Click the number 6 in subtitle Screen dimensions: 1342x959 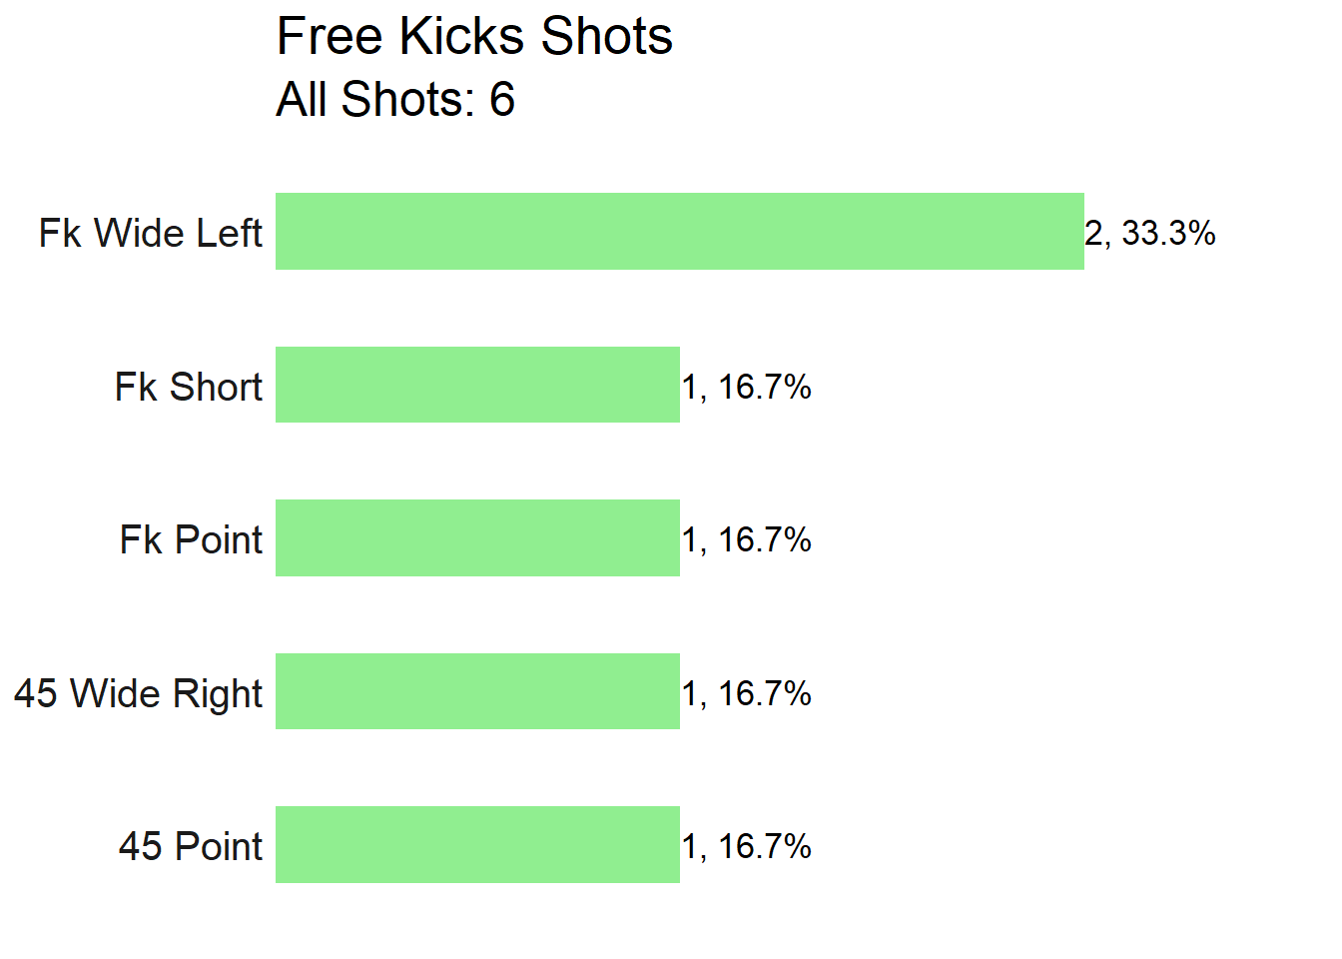502,99
